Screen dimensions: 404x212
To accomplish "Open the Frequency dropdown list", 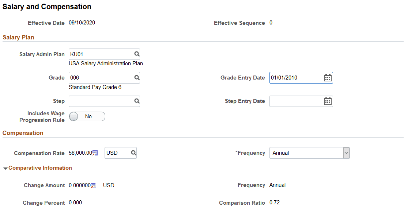I will point(346,153).
